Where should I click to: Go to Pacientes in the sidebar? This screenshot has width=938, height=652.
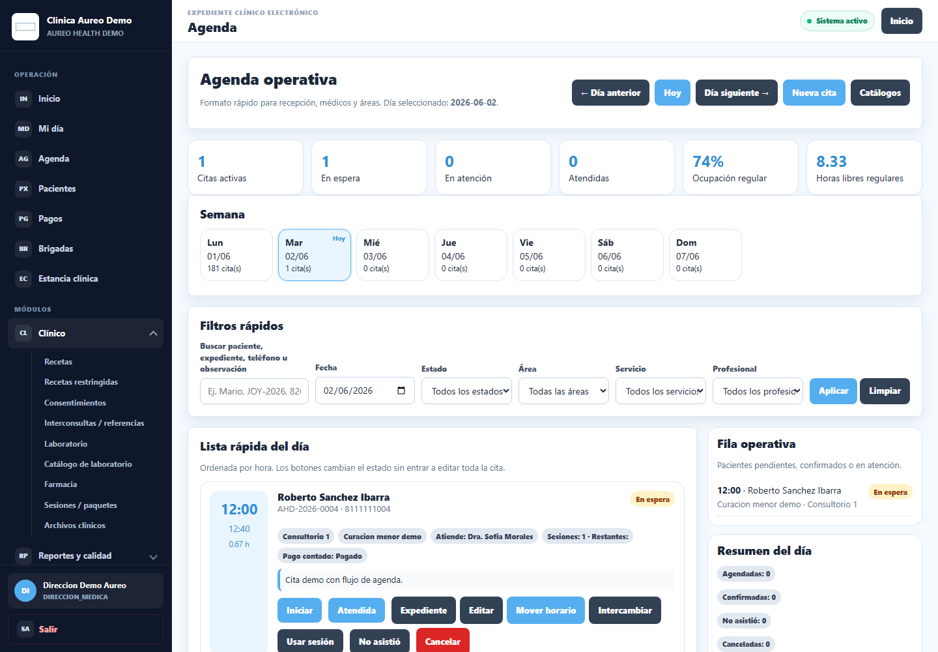tap(85, 189)
